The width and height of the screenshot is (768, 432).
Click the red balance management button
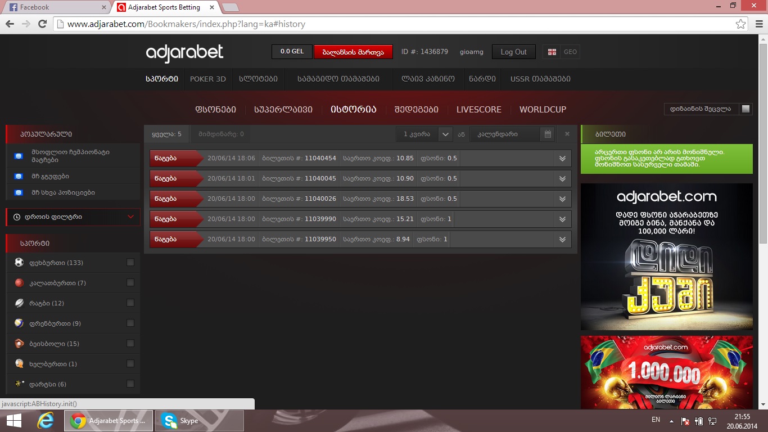click(353, 52)
